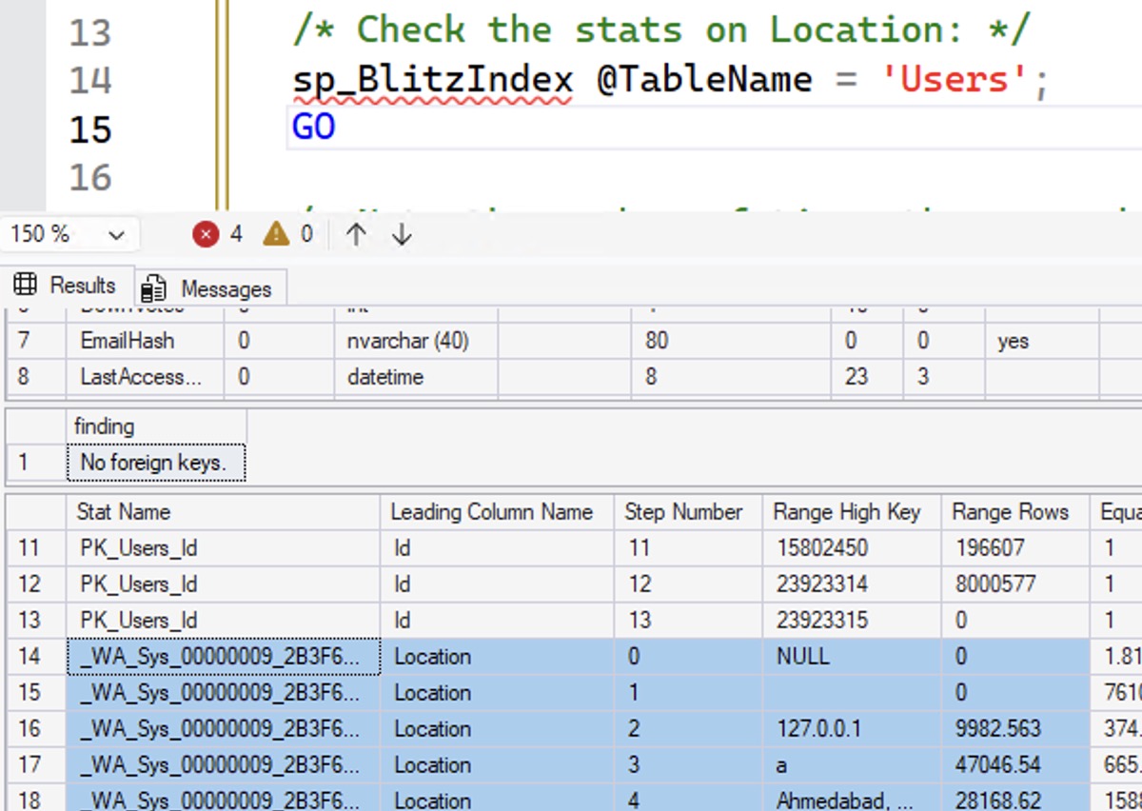The height and width of the screenshot is (811, 1142).
Task: Go to next issue with down arrow
Action: 402,235
